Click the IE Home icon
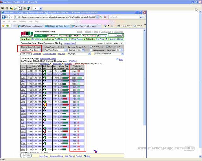This screenshot has height=161, width=202. (x=105, y=26)
